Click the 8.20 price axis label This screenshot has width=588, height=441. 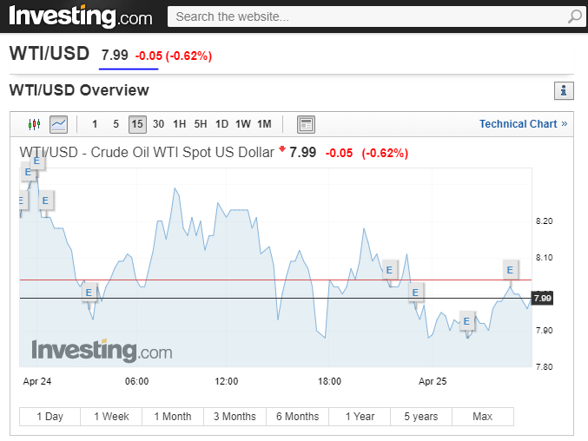pyautogui.click(x=544, y=221)
